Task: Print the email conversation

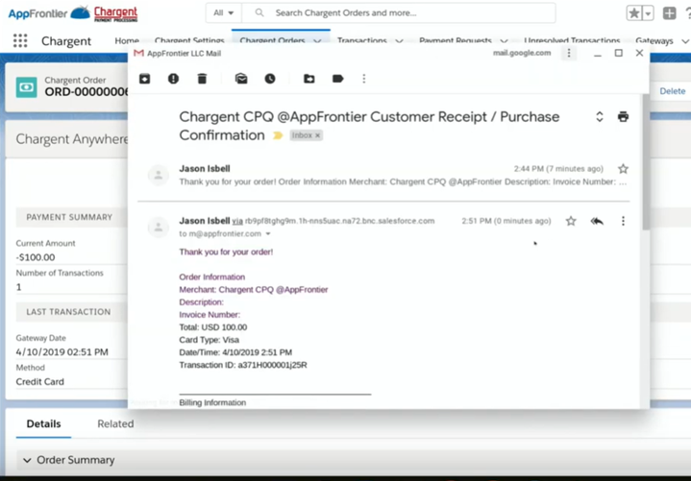Action: click(x=623, y=117)
